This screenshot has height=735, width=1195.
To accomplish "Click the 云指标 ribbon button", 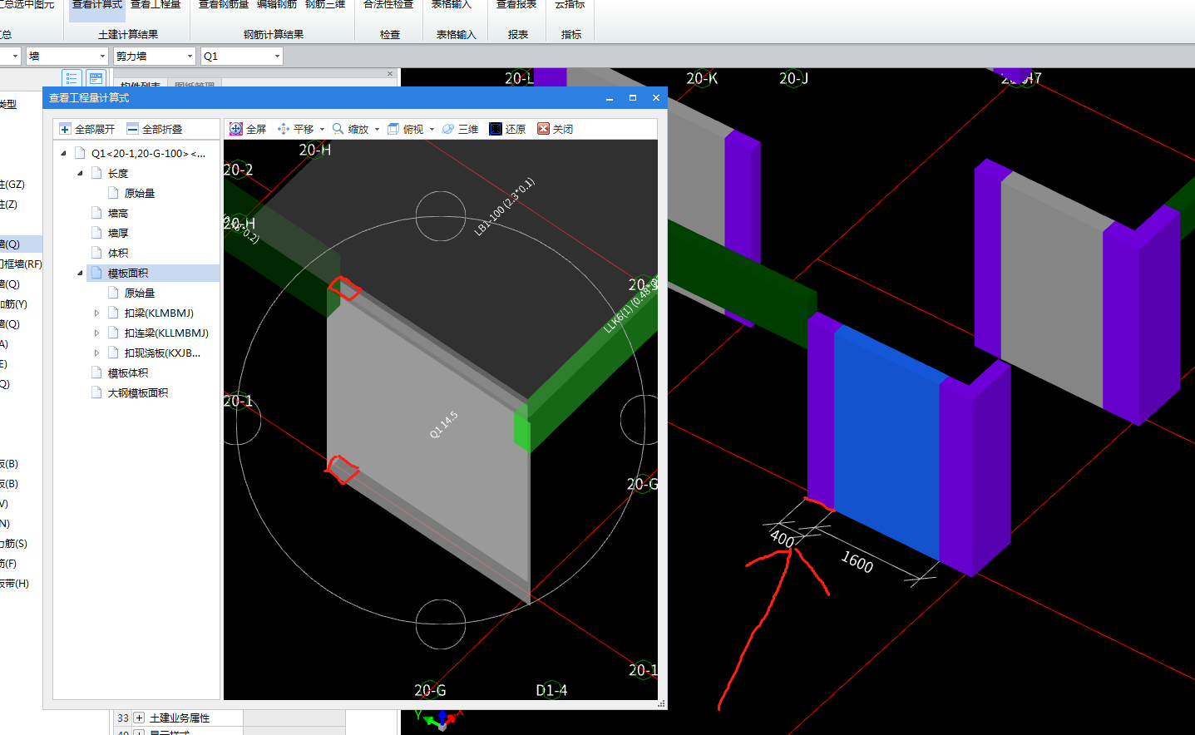I will point(570,7).
